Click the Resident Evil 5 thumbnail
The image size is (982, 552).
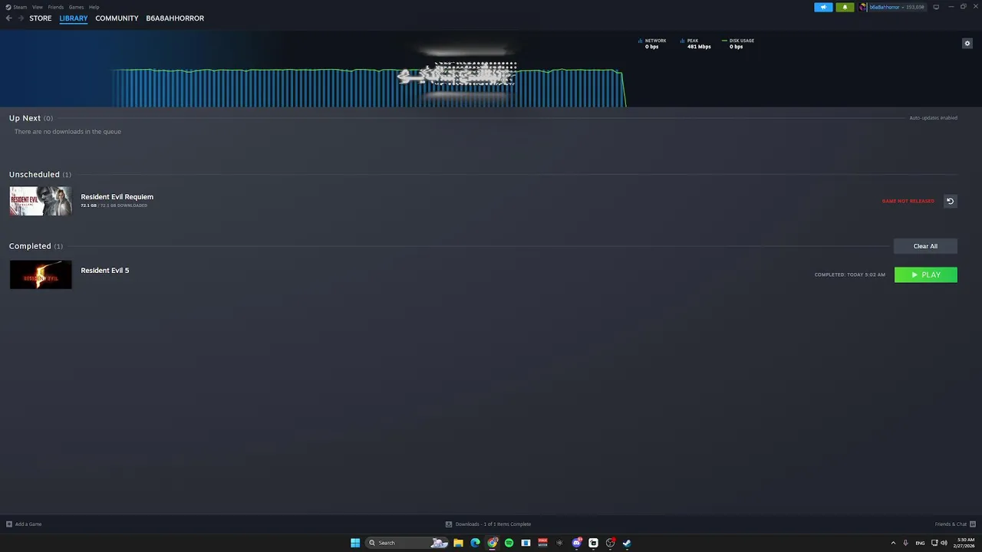[x=41, y=274]
